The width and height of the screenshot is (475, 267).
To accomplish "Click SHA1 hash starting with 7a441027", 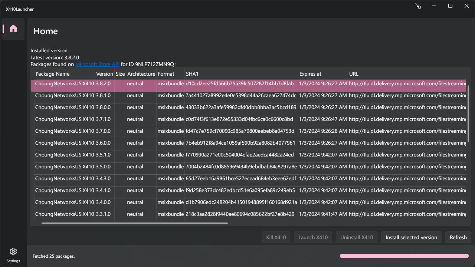I will 241,96.
